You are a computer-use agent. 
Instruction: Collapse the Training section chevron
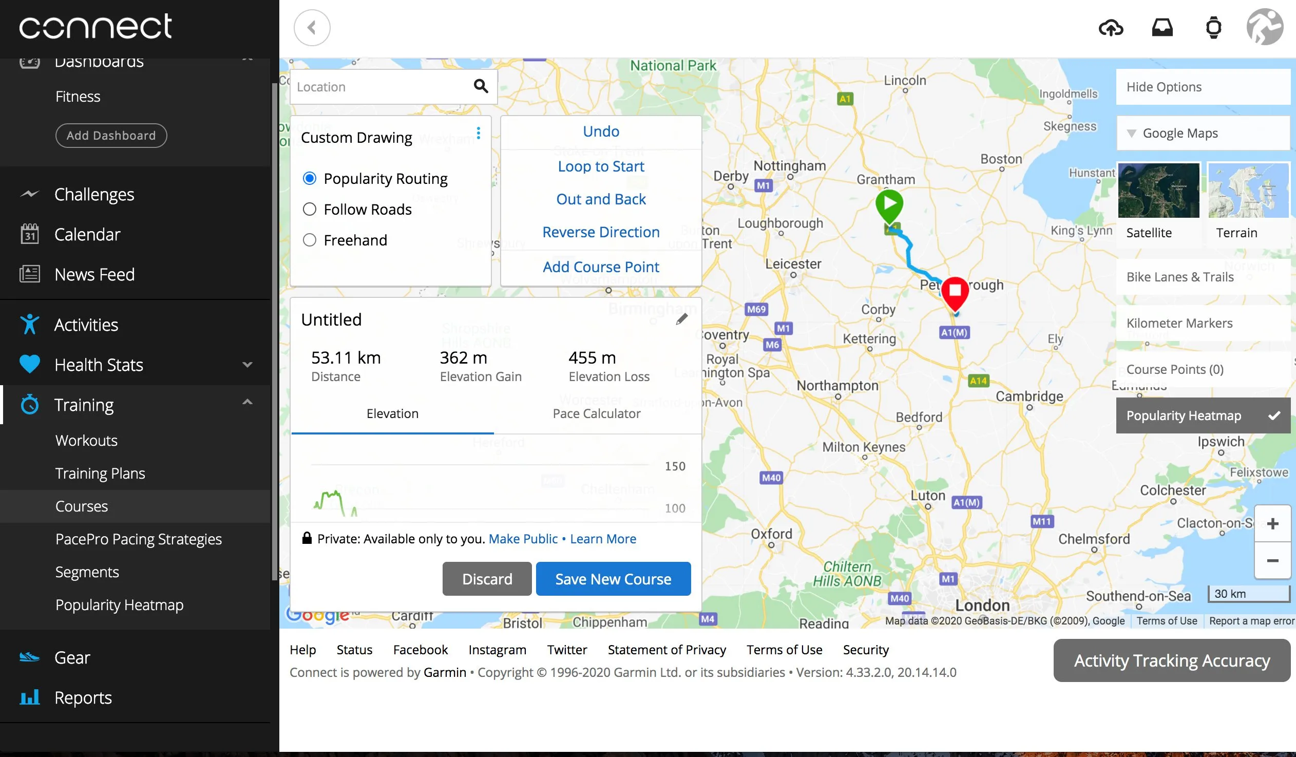[x=247, y=402]
